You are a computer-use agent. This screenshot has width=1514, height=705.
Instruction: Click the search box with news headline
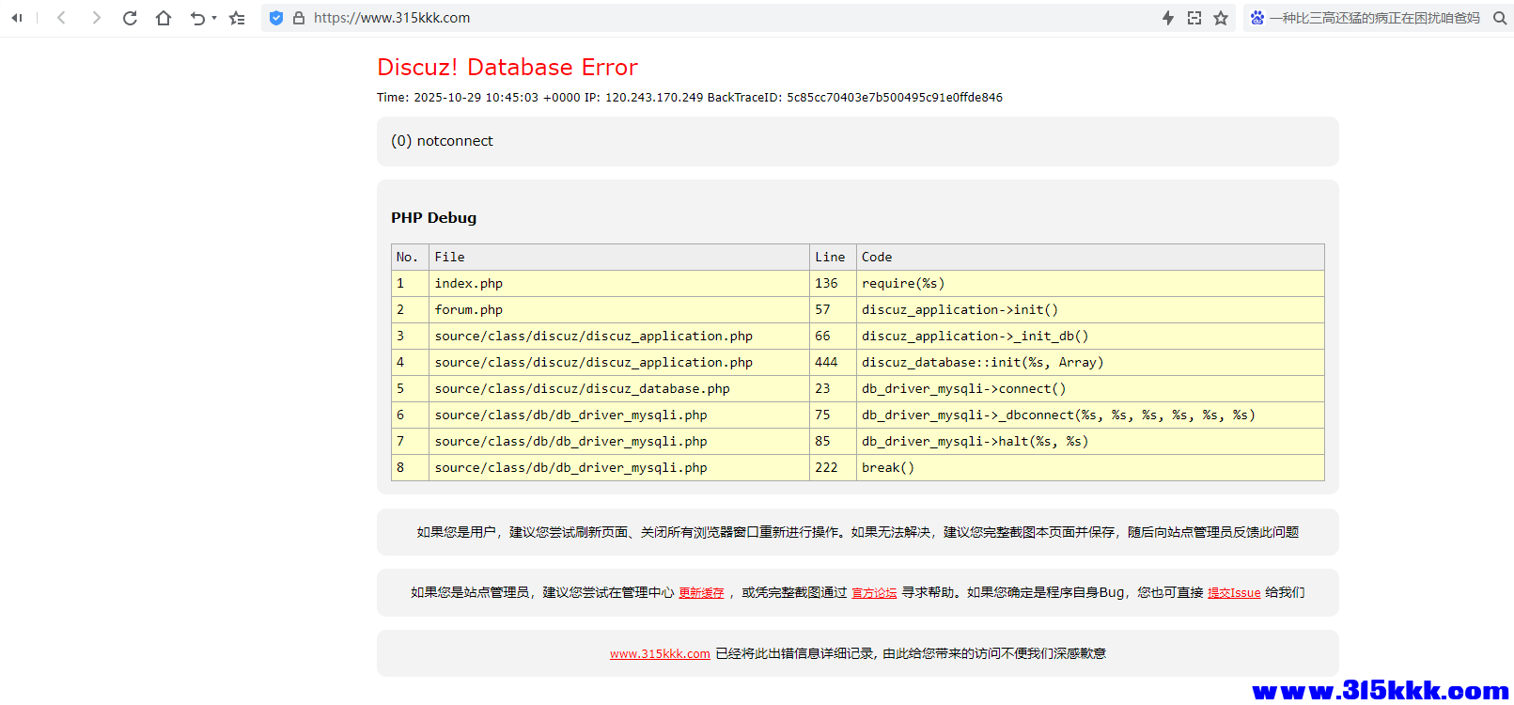click(x=1375, y=18)
